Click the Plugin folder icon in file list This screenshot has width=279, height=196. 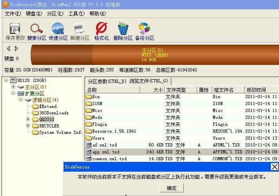pyautogui.click(x=89, y=124)
